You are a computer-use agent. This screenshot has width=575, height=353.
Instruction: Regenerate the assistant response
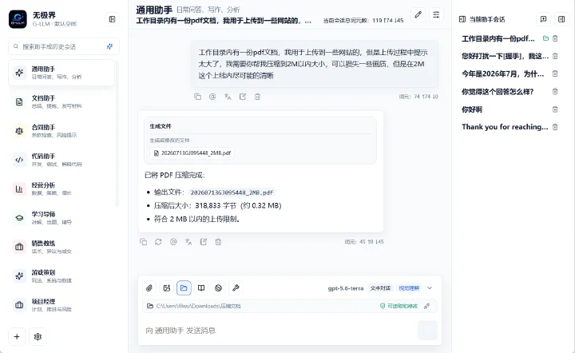(158, 242)
